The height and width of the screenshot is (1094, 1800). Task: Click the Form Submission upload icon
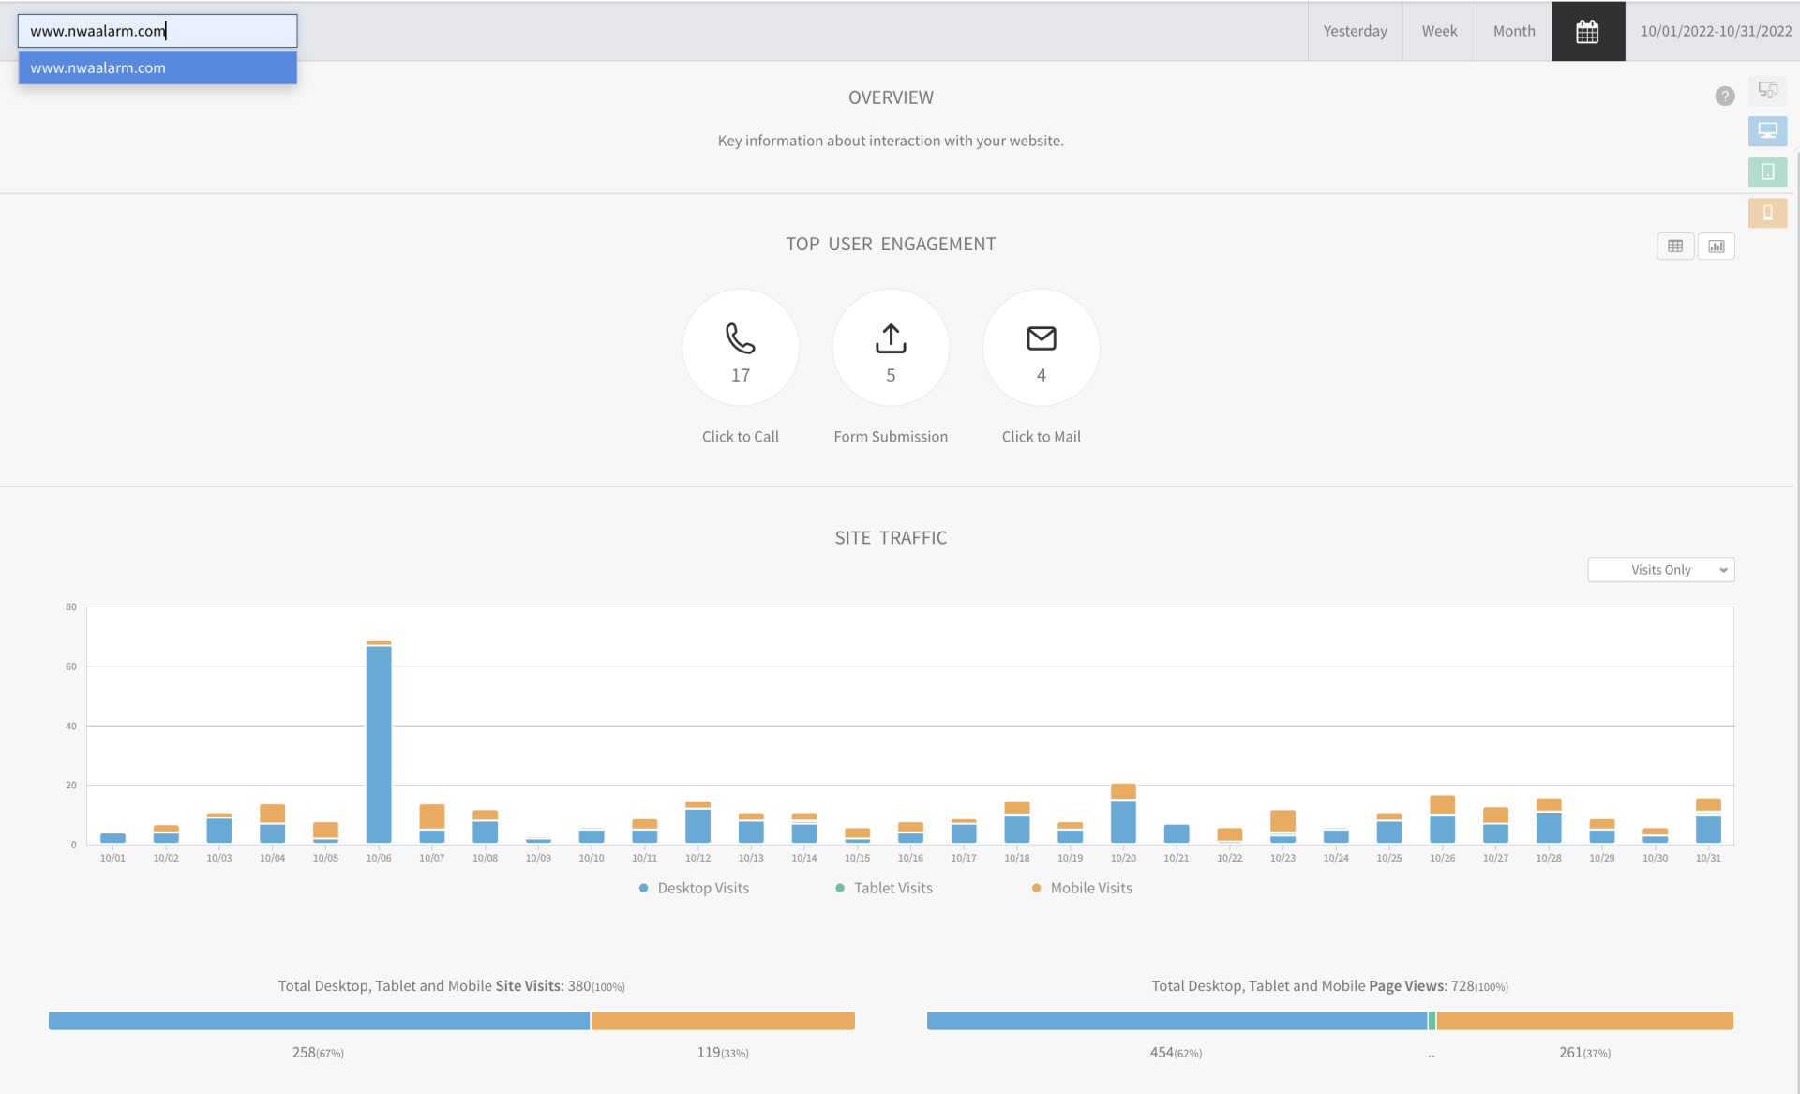pyautogui.click(x=891, y=338)
